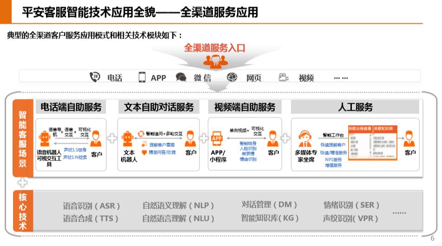Click the globe icon beside 网页
This screenshot has width=442, height=246.
point(232,78)
